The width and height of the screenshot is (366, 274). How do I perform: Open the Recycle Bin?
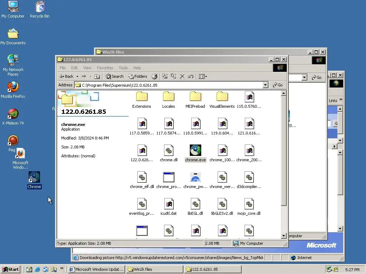[x=40, y=9]
